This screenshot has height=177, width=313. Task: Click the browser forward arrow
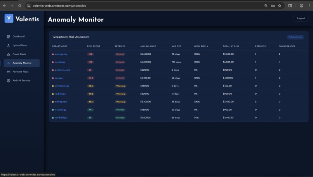tap(12, 5)
